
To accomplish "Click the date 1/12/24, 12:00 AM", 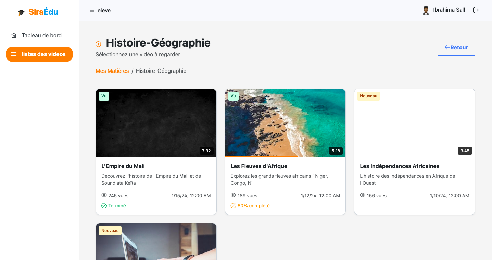I will [320, 196].
